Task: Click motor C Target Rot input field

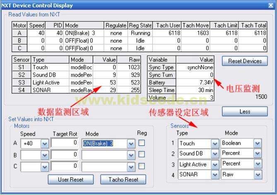Action: point(65,166)
